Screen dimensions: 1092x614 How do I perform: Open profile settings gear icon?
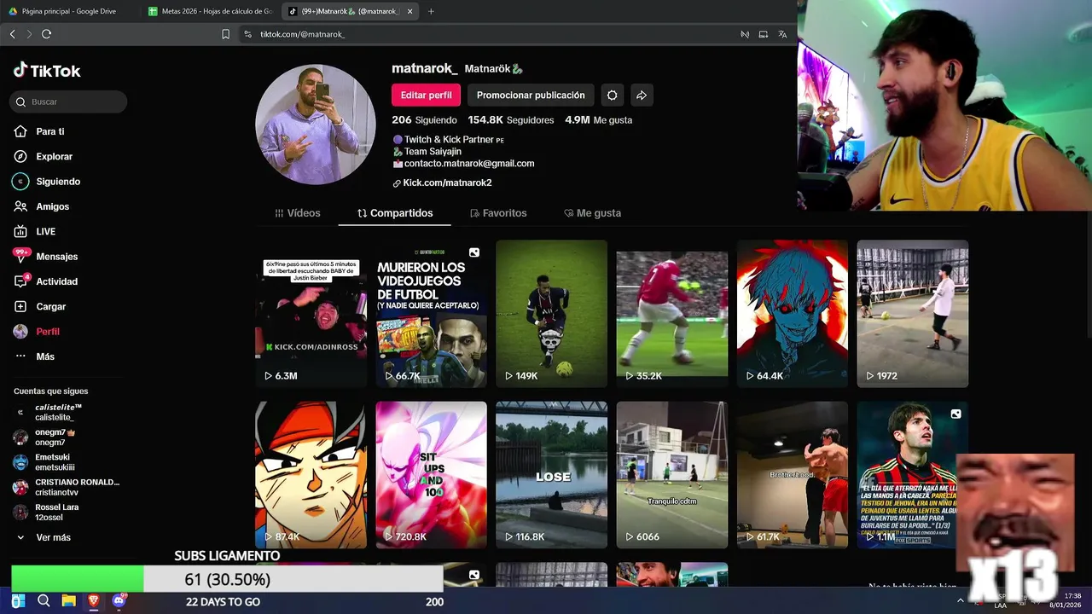click(x=612, y=96)
